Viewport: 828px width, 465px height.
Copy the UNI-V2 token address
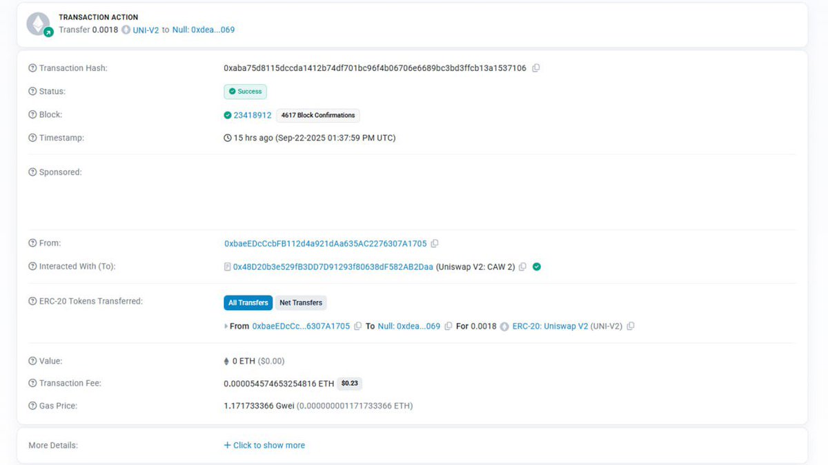(631, 326)
